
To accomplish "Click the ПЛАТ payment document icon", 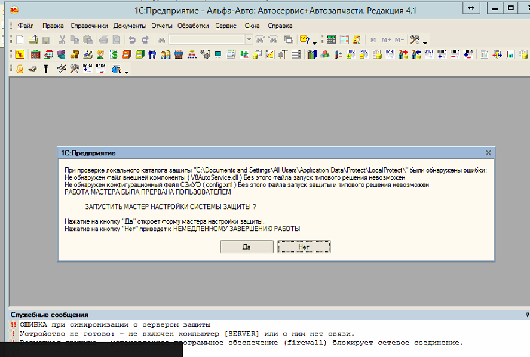I will click(390, 54).
